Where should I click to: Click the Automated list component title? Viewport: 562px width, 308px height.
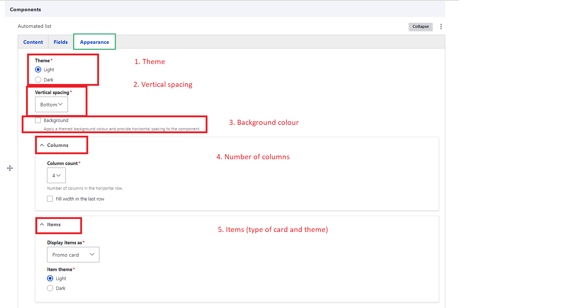35,26
